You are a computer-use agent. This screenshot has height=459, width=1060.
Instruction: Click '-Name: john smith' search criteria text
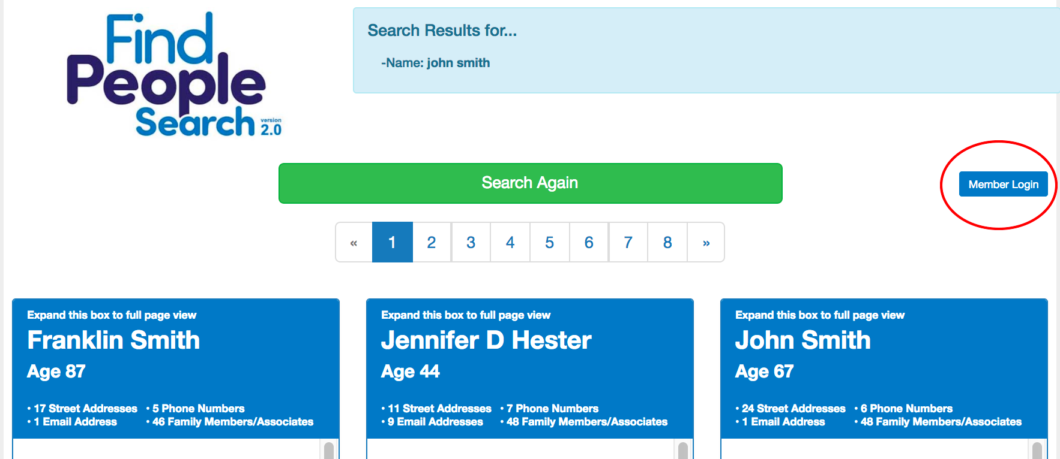point(435,63)
